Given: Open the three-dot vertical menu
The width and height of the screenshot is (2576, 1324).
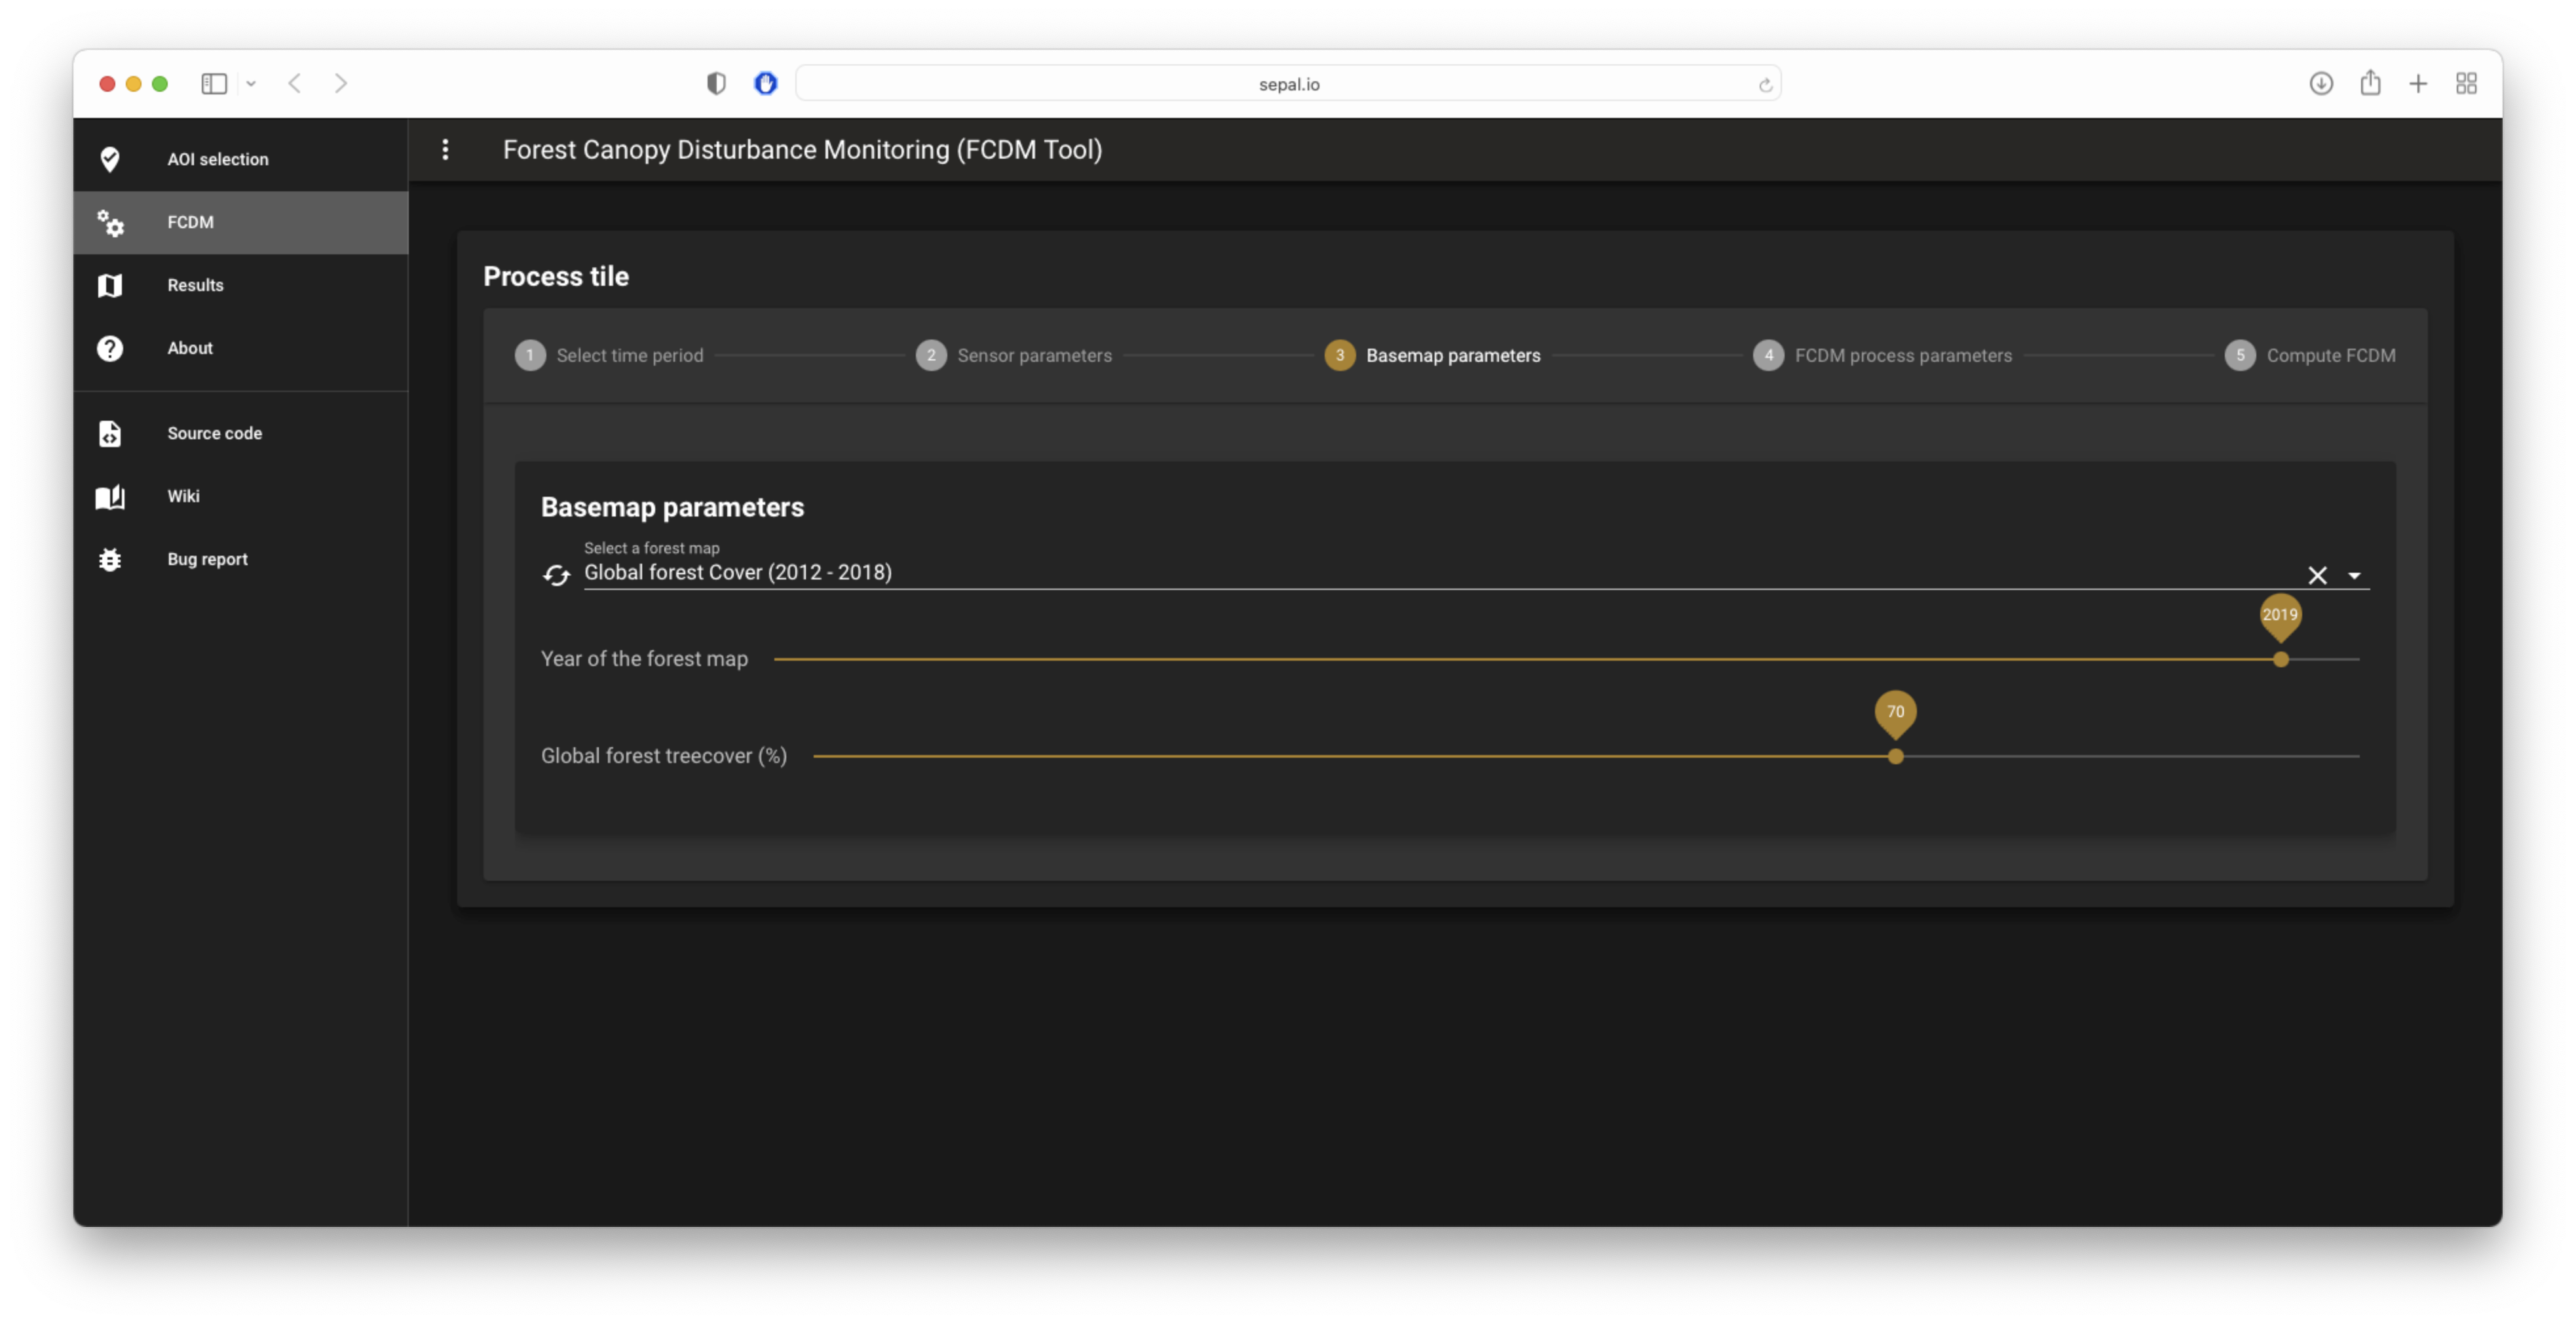Looking at the screenshot, I should (x=446, y=150).
